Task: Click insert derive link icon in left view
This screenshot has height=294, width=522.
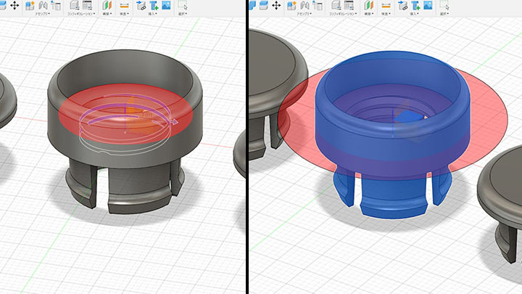Action: 141,5
